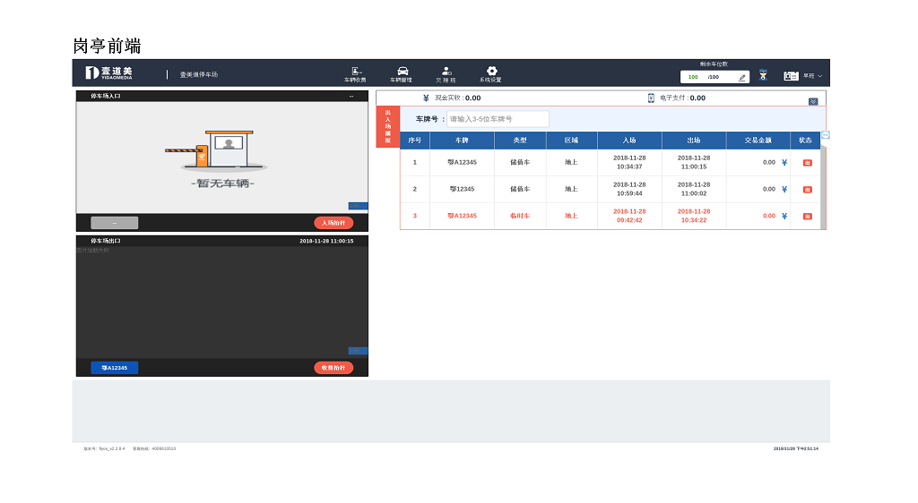Click the ID card user icon

point(791,76)
